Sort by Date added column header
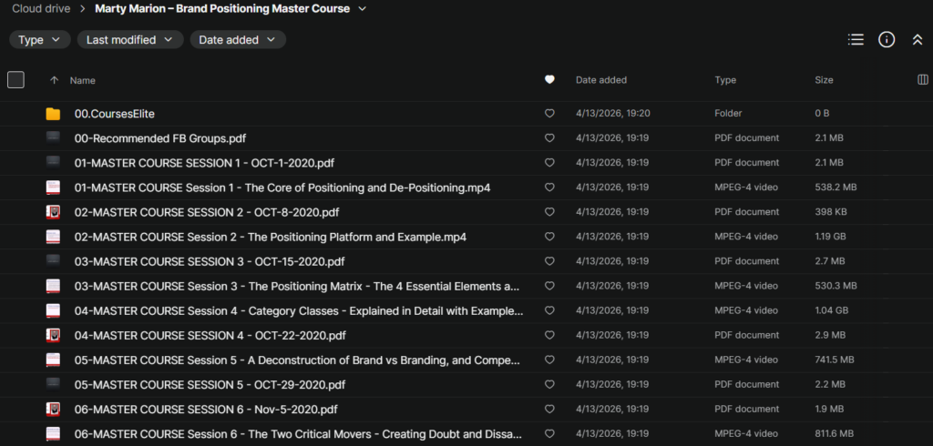Viewport: 933px width, 446px height. [x=600, y=80]
